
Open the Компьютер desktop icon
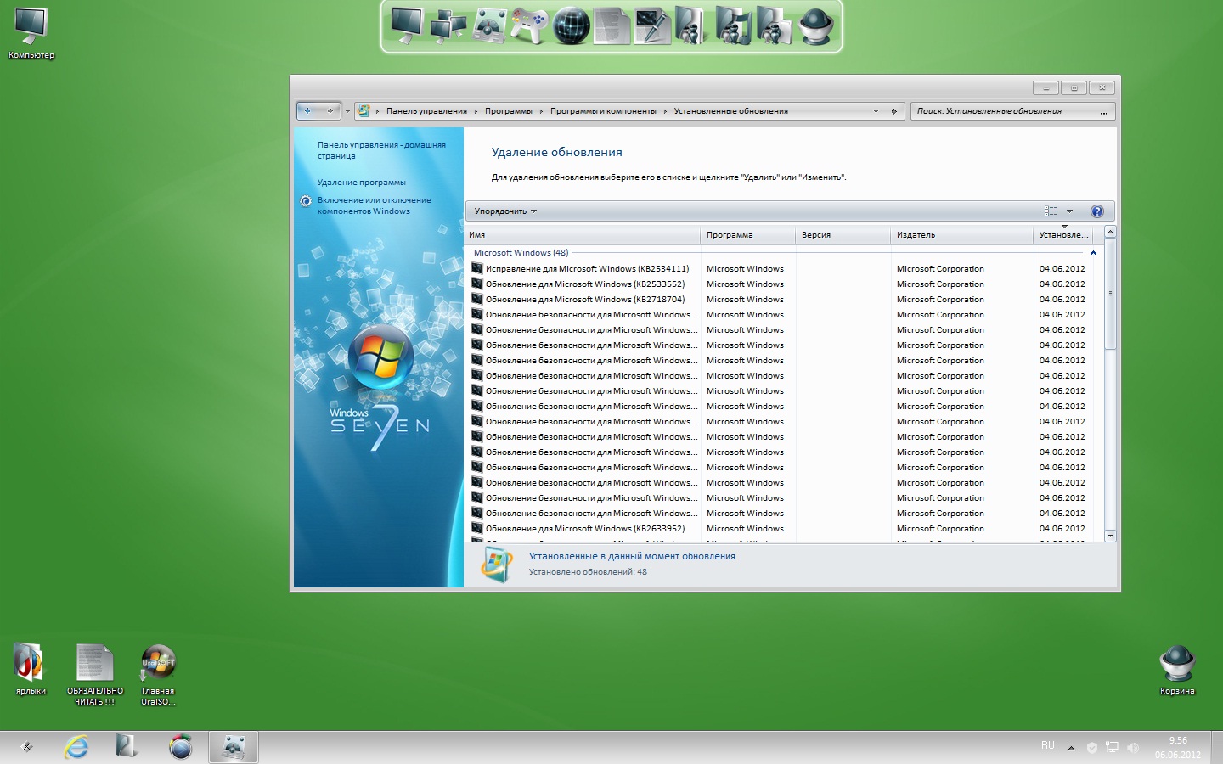coord(31,34)
